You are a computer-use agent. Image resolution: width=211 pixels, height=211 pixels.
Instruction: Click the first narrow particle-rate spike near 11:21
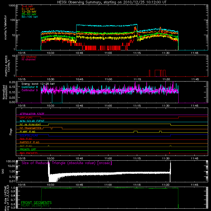pyautogui.click(x=150, y=73)
